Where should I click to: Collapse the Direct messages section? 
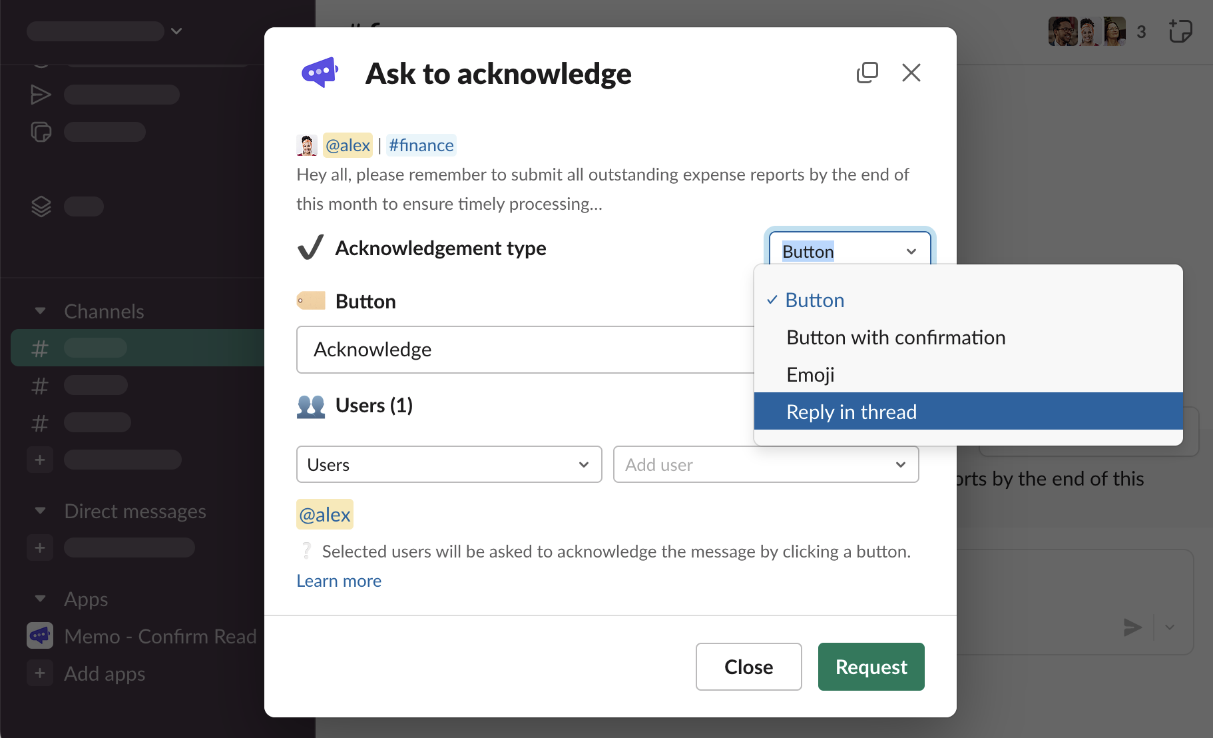[41, 511]
